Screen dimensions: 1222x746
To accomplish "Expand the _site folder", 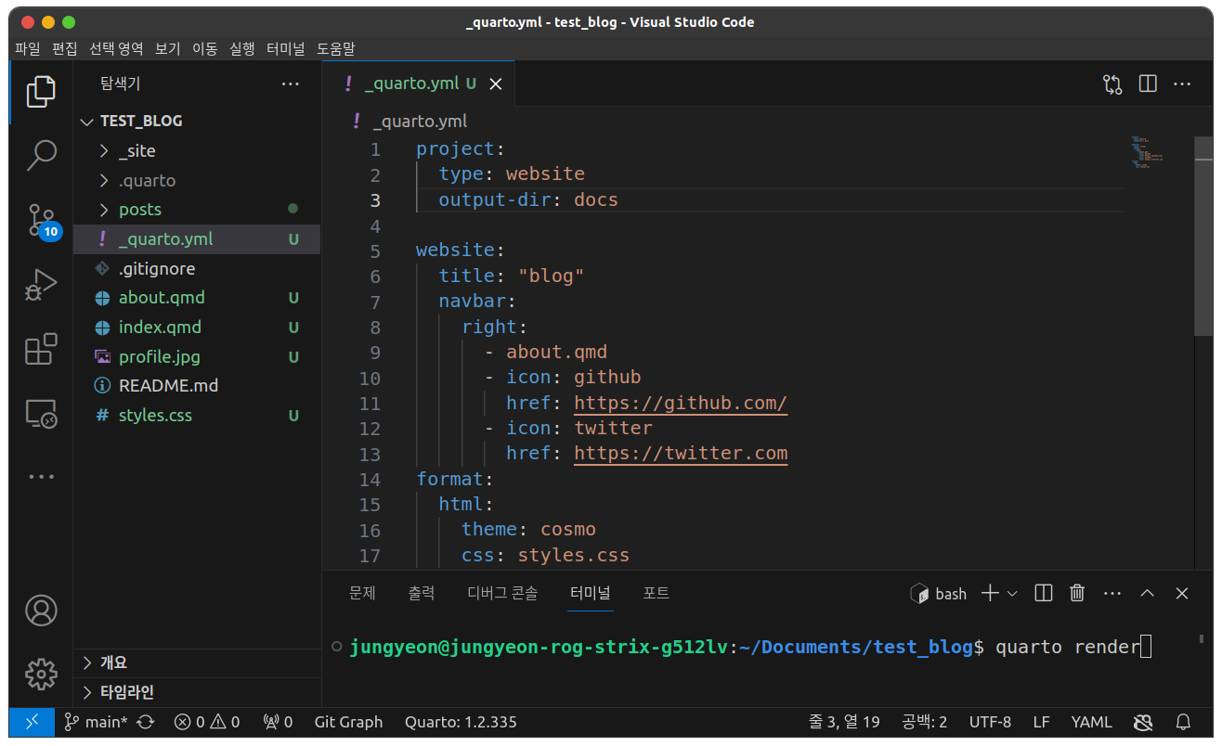I will [197, 150].
